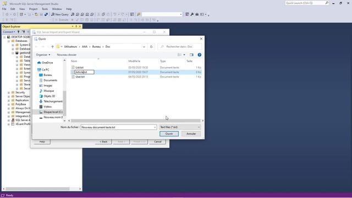Select Nouveau nom drive in navigation pane
The height and width of the screenshot is (198, 352).
coord(51,117)
